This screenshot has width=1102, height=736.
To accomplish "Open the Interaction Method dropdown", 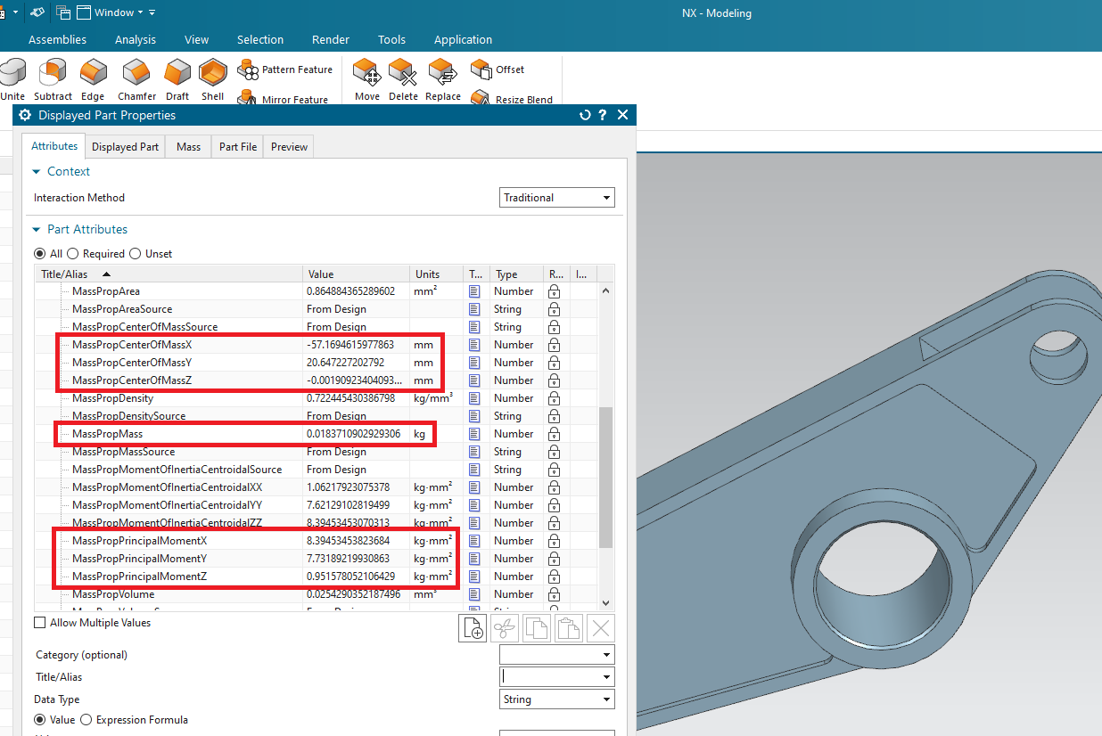I will [557, 198].
